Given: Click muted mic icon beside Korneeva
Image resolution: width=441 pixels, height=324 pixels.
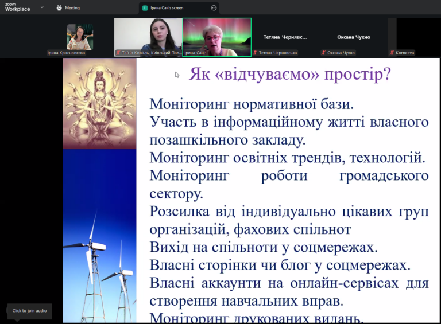Looking at the screenshot, I should [x=392, y=53].
